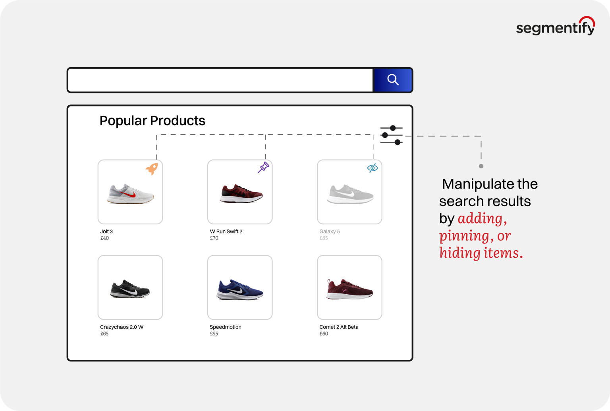Click the Speedmotion £95 price link
610x411 pixels.
tap(214, 334)
